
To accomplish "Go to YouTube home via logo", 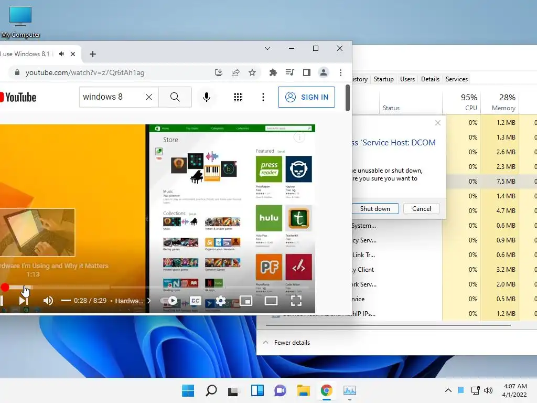I will point(18,97).
